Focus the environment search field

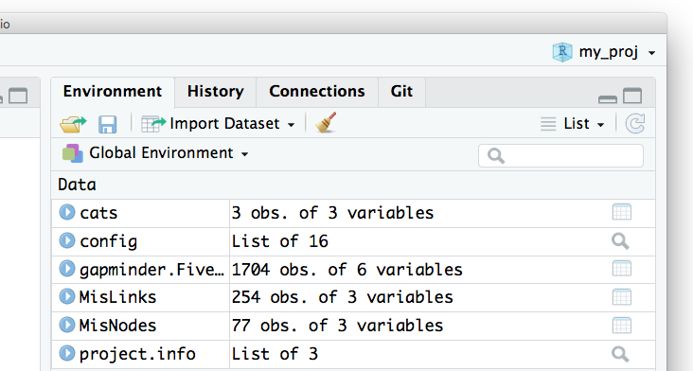(560, 155)
